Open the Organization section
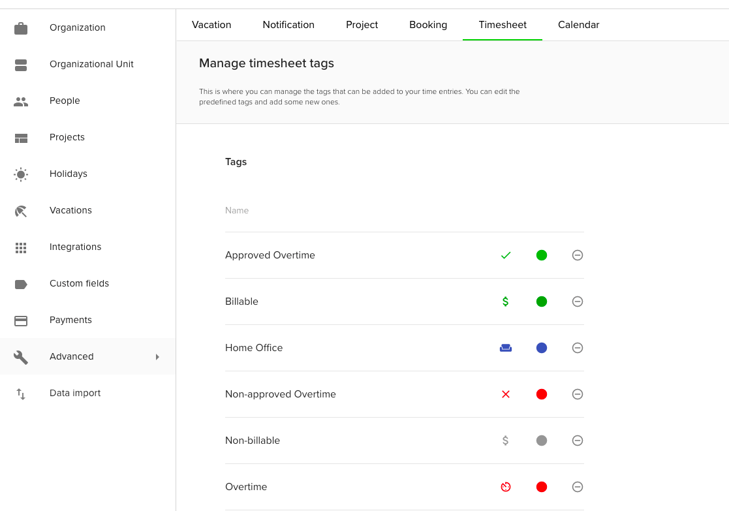This screenshot has width=729, height=511. [x=77, y=27]
